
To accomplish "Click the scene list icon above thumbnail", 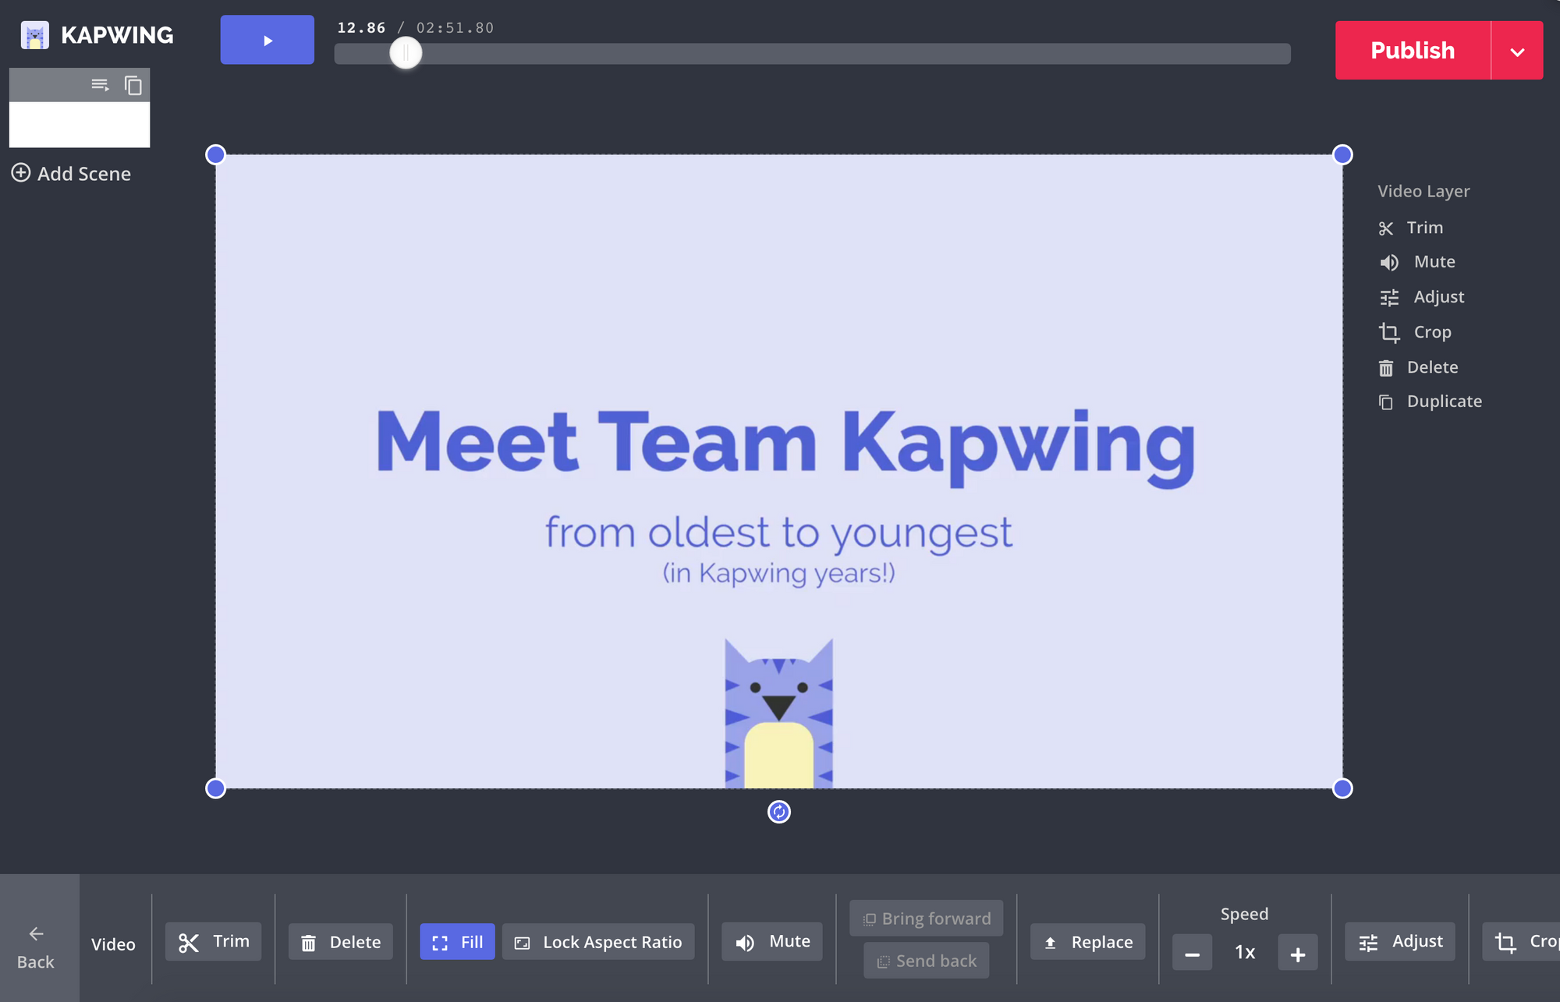I will (100, 85).
